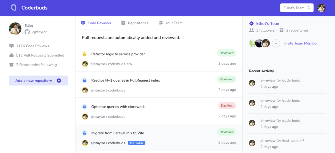Viewport: 335px width, 153px height.
Task: Open the /test-action-7 activity link
Action: click(x=293, y=141)
